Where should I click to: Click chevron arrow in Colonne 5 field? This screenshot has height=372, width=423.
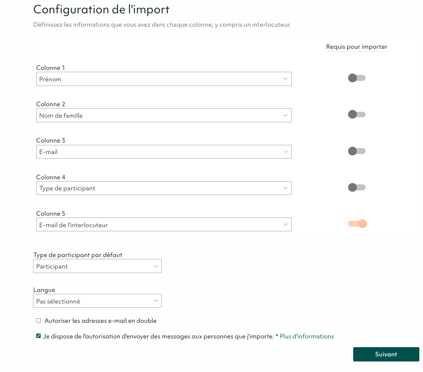286,225
